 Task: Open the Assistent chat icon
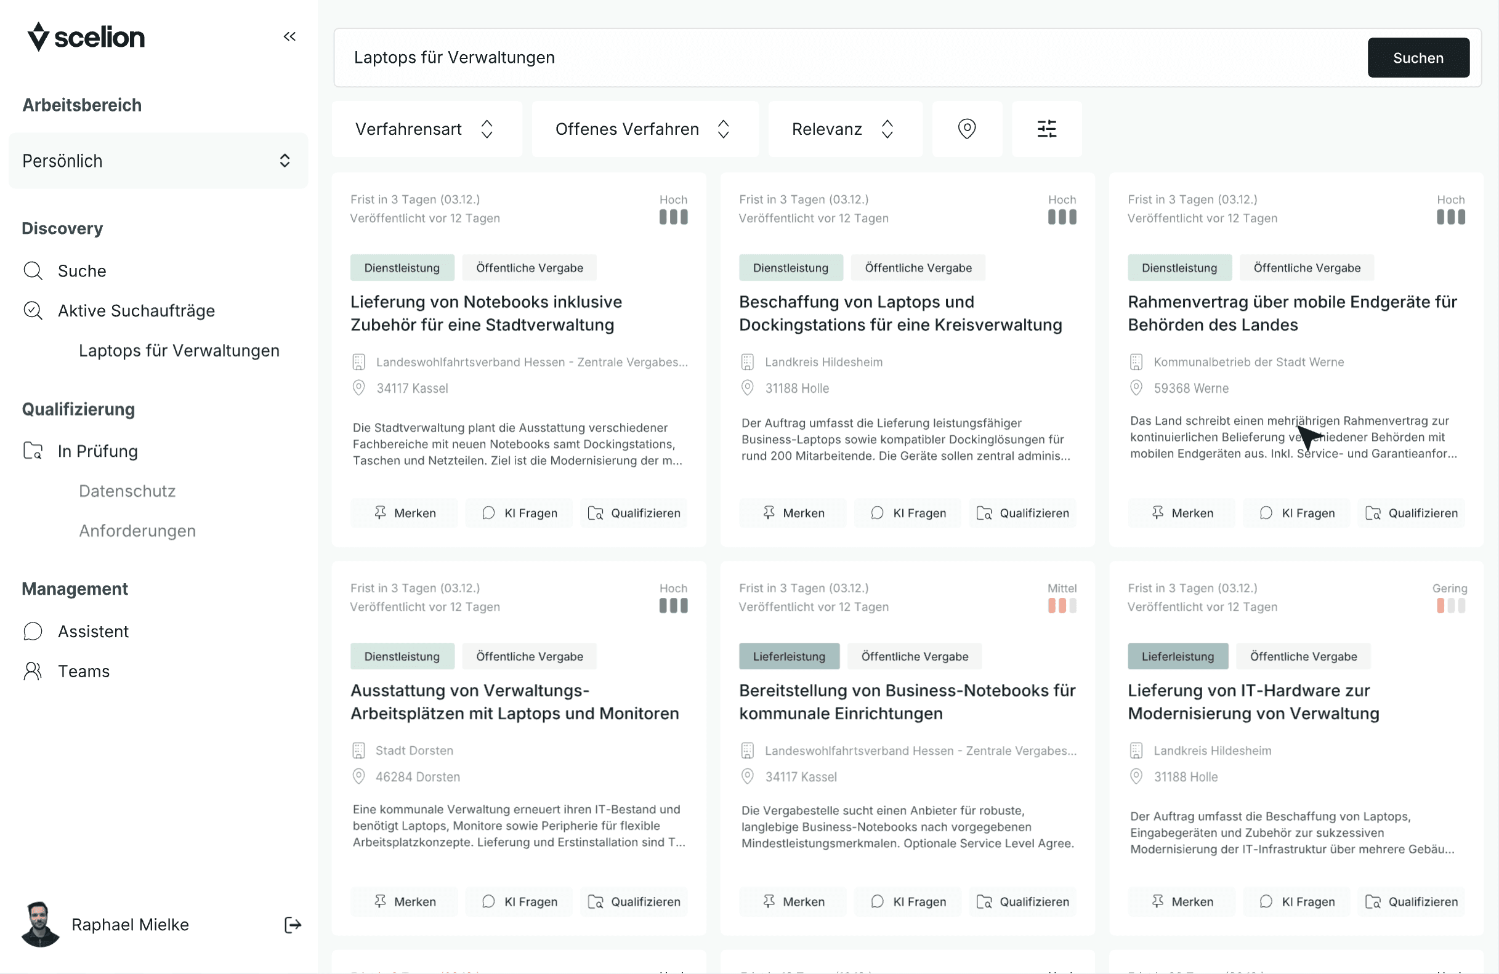(x=33, y=631)
